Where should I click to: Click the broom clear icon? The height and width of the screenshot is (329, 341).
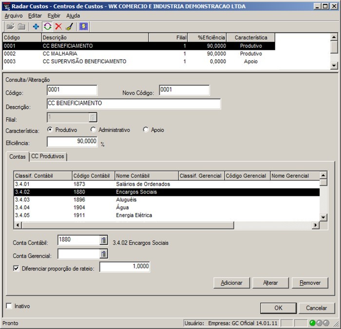point(69,27)
